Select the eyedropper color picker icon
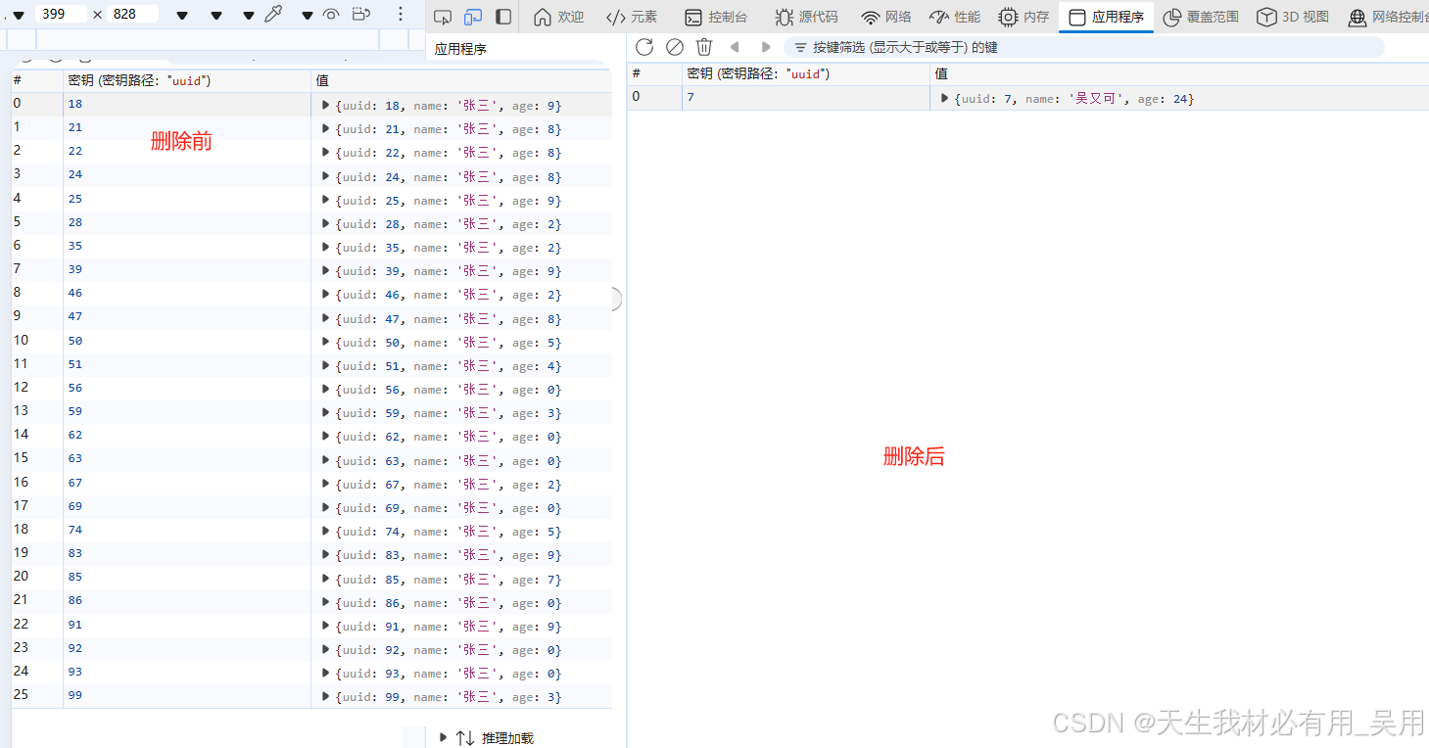Image resolution: width=1429 pixels, height=748 pixels. (271, 15)
